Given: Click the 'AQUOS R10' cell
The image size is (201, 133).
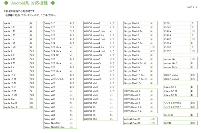Looking at the screenshot, I should (x=97, y=119).
